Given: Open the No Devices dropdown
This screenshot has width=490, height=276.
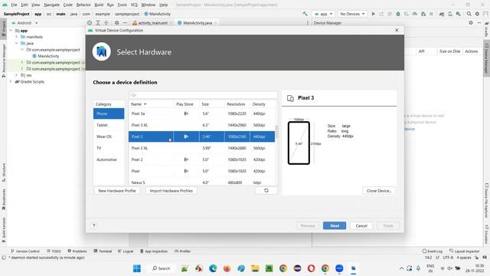Looking at the screenshot, I should (x=352, y=14).
